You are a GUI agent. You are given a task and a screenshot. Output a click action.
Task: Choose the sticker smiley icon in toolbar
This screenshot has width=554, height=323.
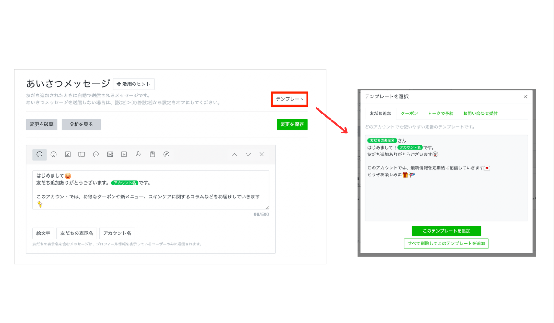coord(54,155)
